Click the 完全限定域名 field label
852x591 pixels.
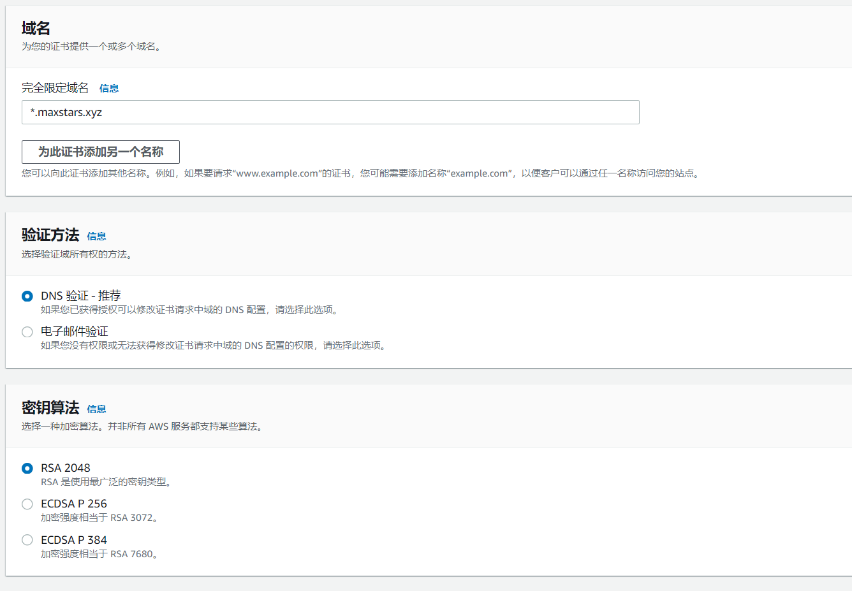[x=55, y=88]
